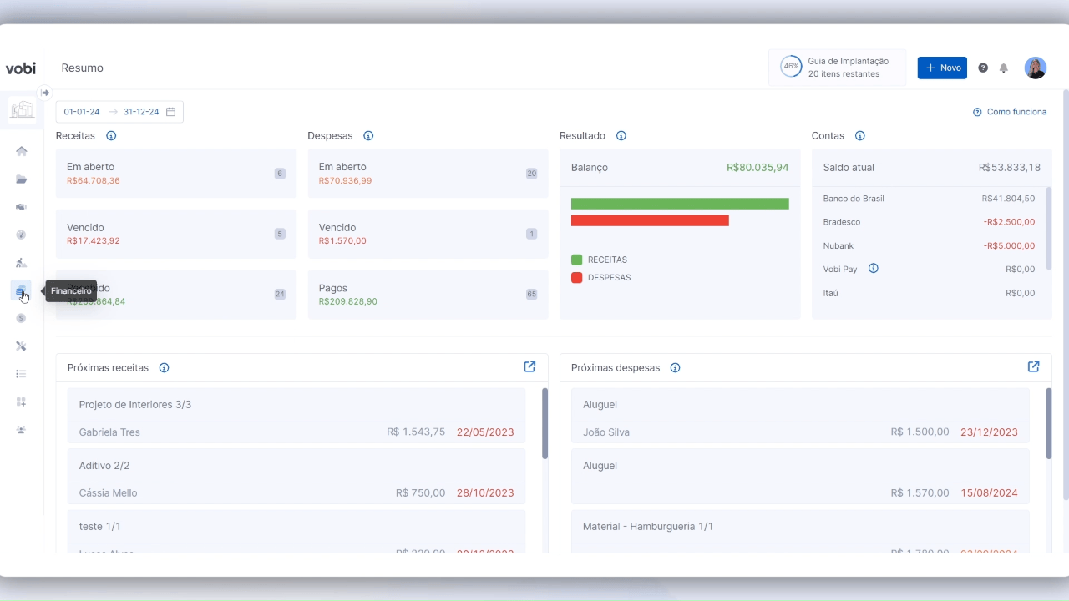
Task: Click the RECEITAS legend label
Action: point(607,260)
